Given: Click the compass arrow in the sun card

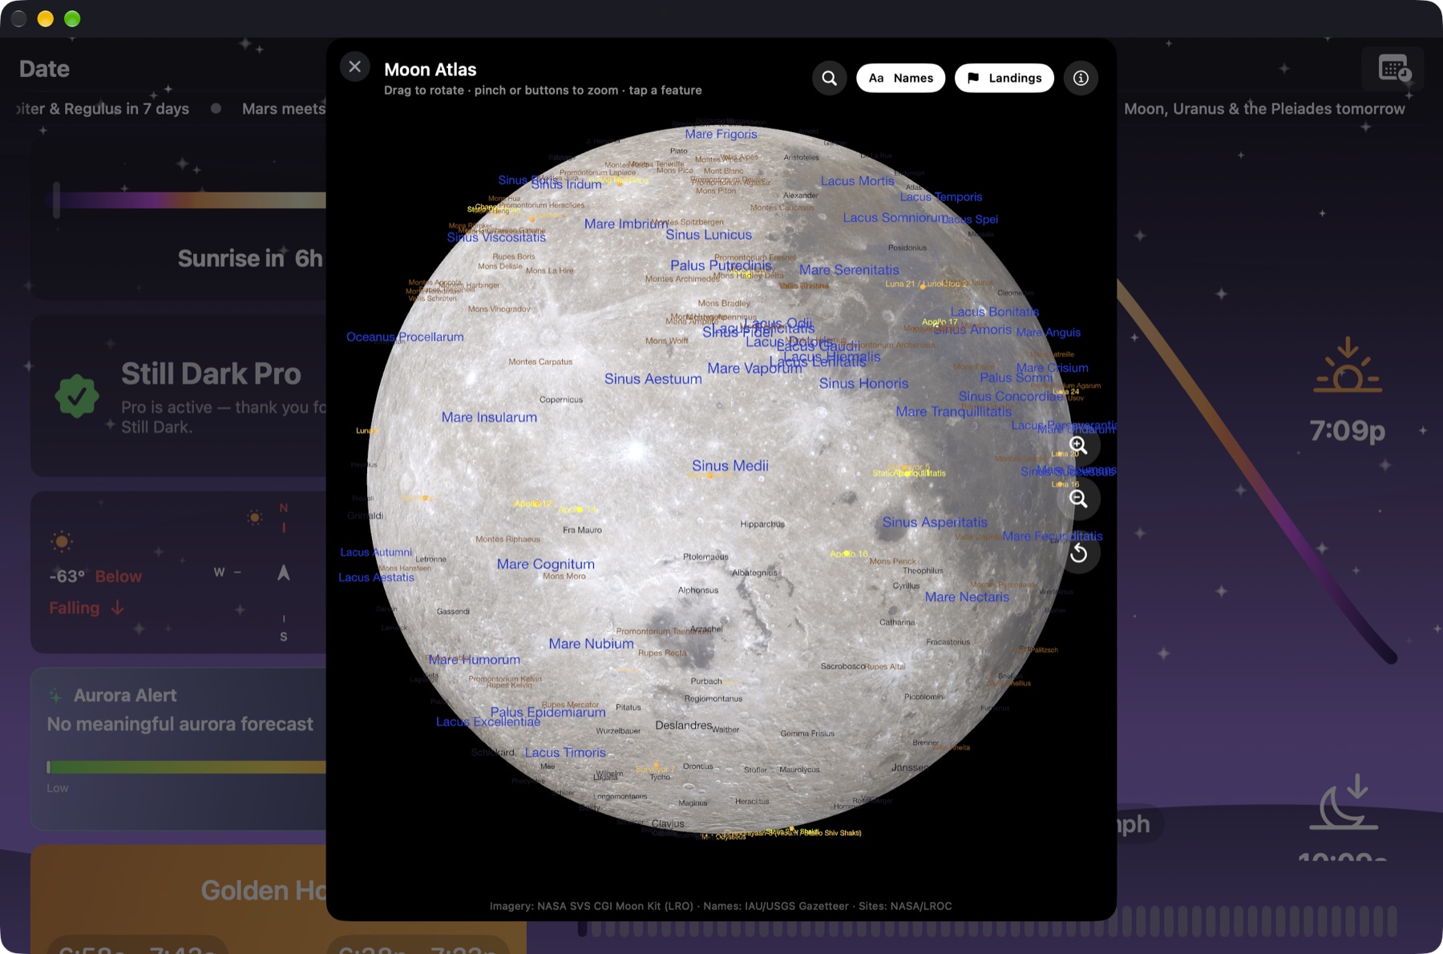Looking at the screenshot, I should pos(284,572).
